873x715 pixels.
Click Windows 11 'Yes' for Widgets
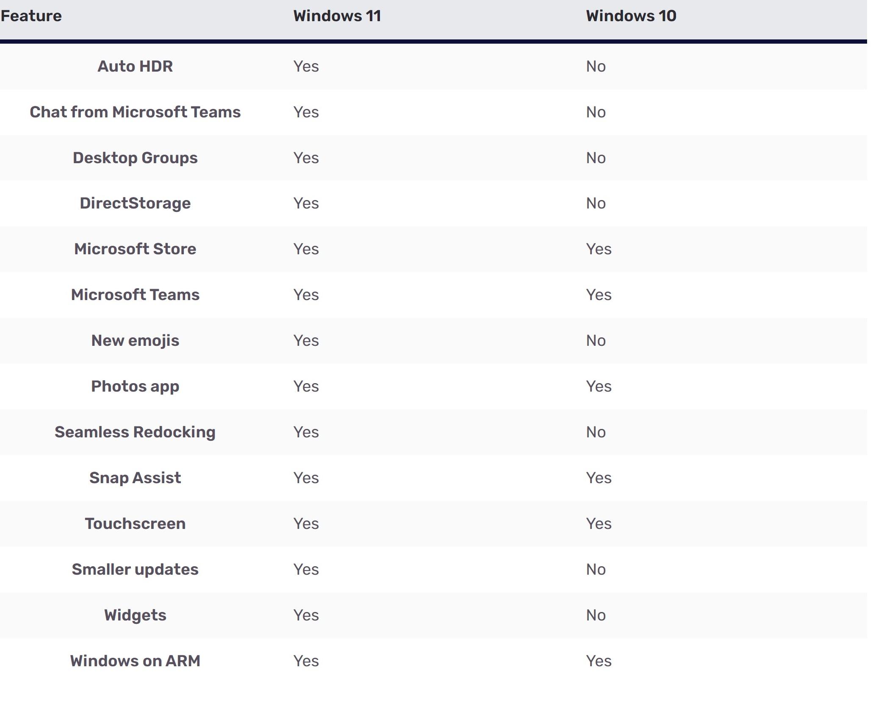(x=306, y=615)
